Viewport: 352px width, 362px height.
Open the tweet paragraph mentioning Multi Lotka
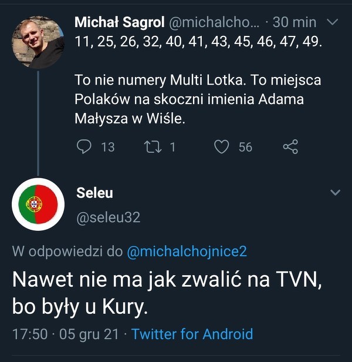coord(198,99)
